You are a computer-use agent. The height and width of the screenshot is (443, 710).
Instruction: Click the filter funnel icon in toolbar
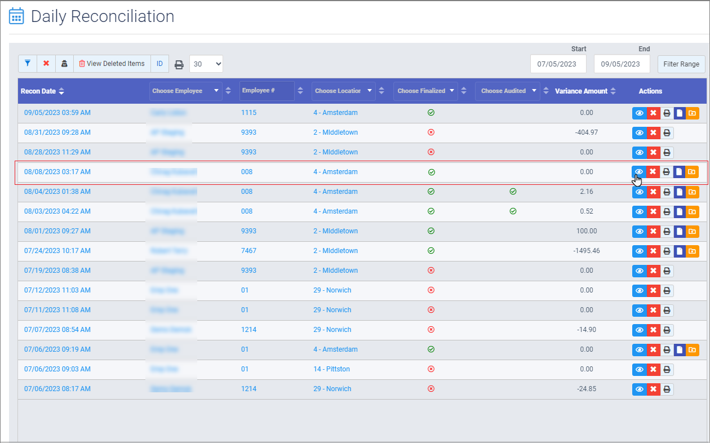coord(28,64)
